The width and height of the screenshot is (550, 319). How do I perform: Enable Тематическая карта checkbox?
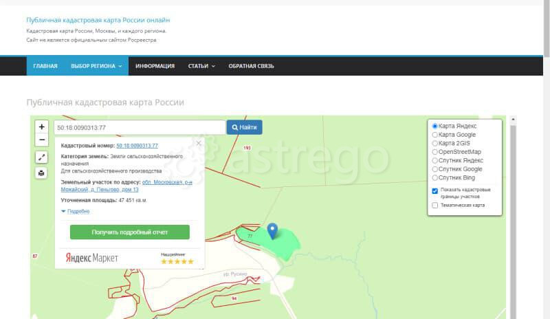click(435, 206)
